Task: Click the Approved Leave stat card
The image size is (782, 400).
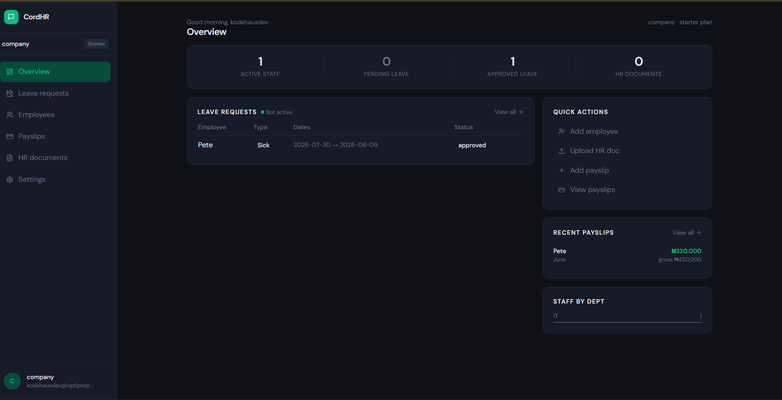Action: coord(512,67)
